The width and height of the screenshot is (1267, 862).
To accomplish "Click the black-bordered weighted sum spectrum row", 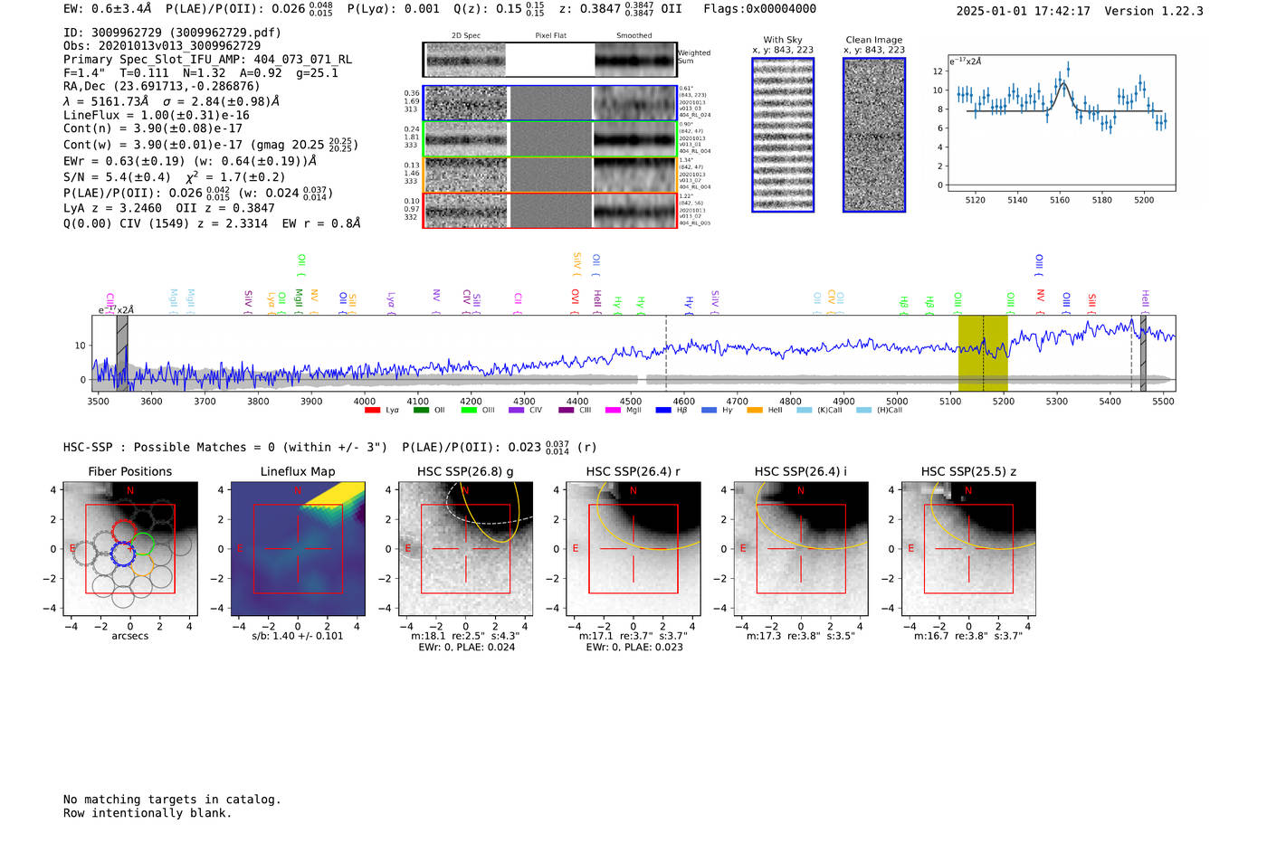I will click(550, 60).
